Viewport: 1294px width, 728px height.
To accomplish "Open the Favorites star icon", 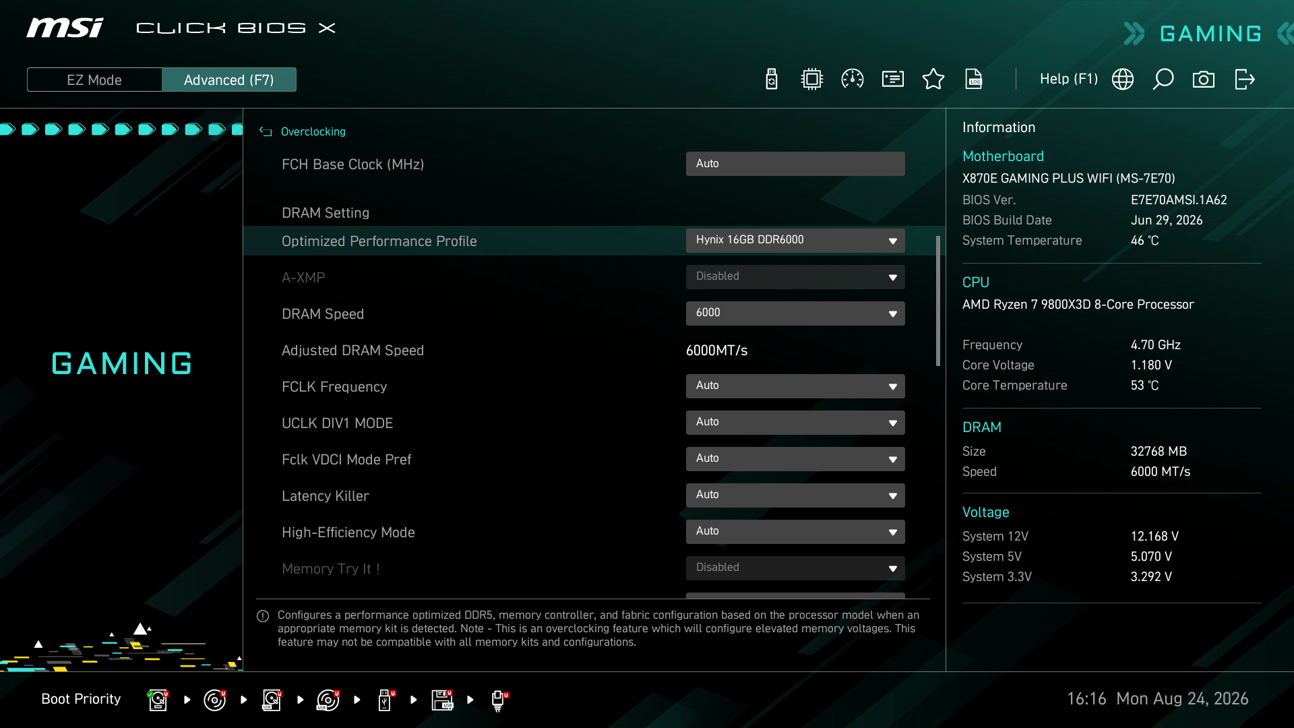I will click(x=933, y=80).
